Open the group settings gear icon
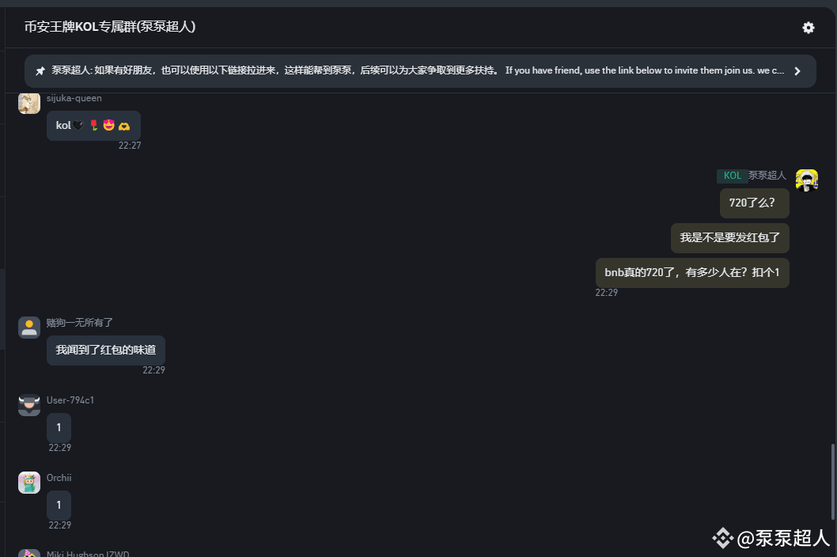Image resolution: width=837 pixels, height=557 pixels. tap(808, 27)
